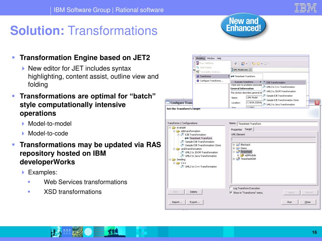Click the sphere icon beside Configure Transforms
The image size is (322, 241).
click(198, 81)
